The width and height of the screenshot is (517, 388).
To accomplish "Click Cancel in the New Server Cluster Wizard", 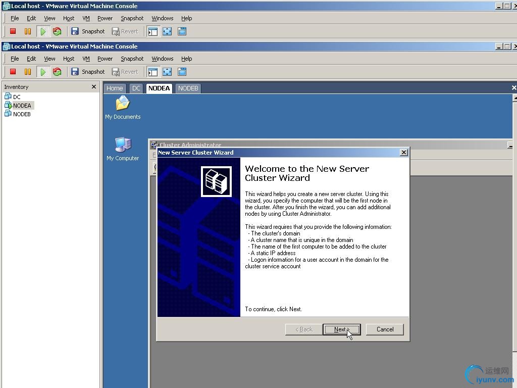I will pyautogui.click(x=385, y=329).
